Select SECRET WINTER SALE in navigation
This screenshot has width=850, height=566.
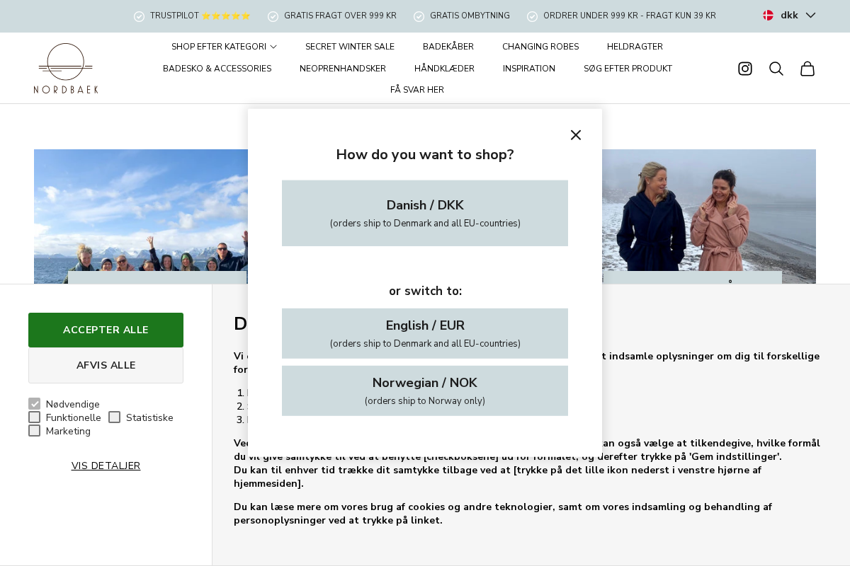pyautogui.click(x=350, y=47)
